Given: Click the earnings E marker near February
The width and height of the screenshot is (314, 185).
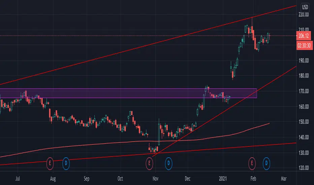Looking at the screenshot, I should [x=252, y=163].
